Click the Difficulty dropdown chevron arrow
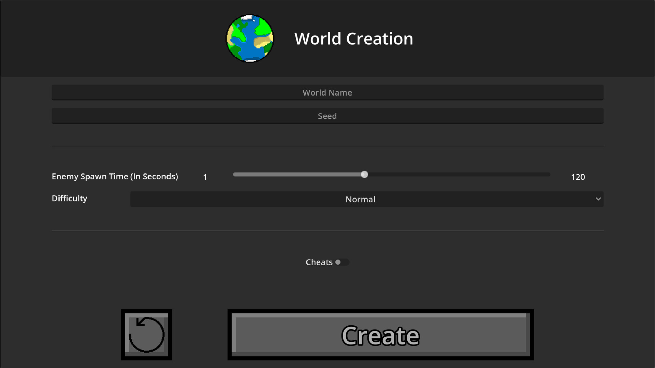655x368 pixels. 598,199
